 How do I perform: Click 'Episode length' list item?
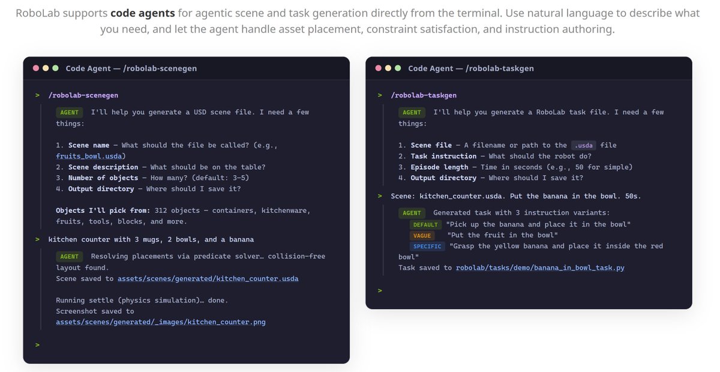pos(516,167)
